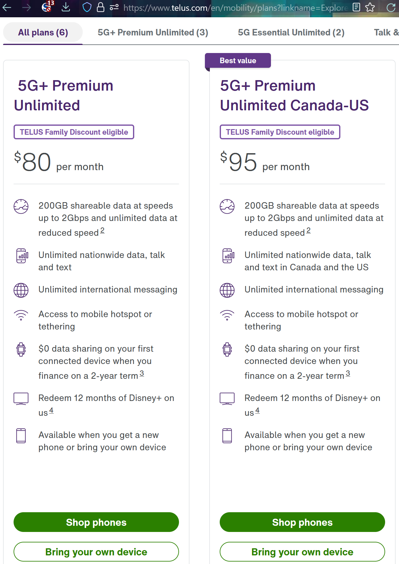Open footnote 3 in the $80 plan
This screenshot has height=564, width=399.
tap(142, 374)
